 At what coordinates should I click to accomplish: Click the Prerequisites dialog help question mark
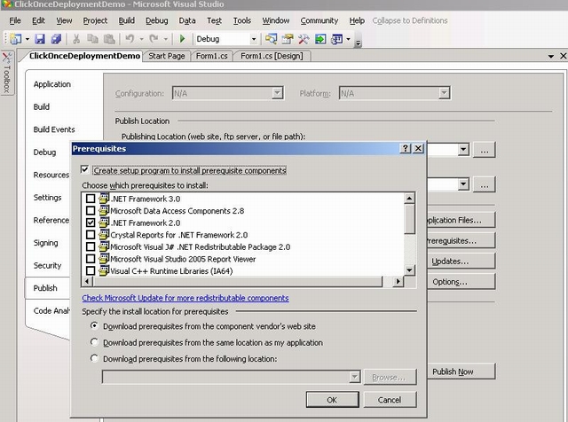pyautogui.click(x=406, y=148)
